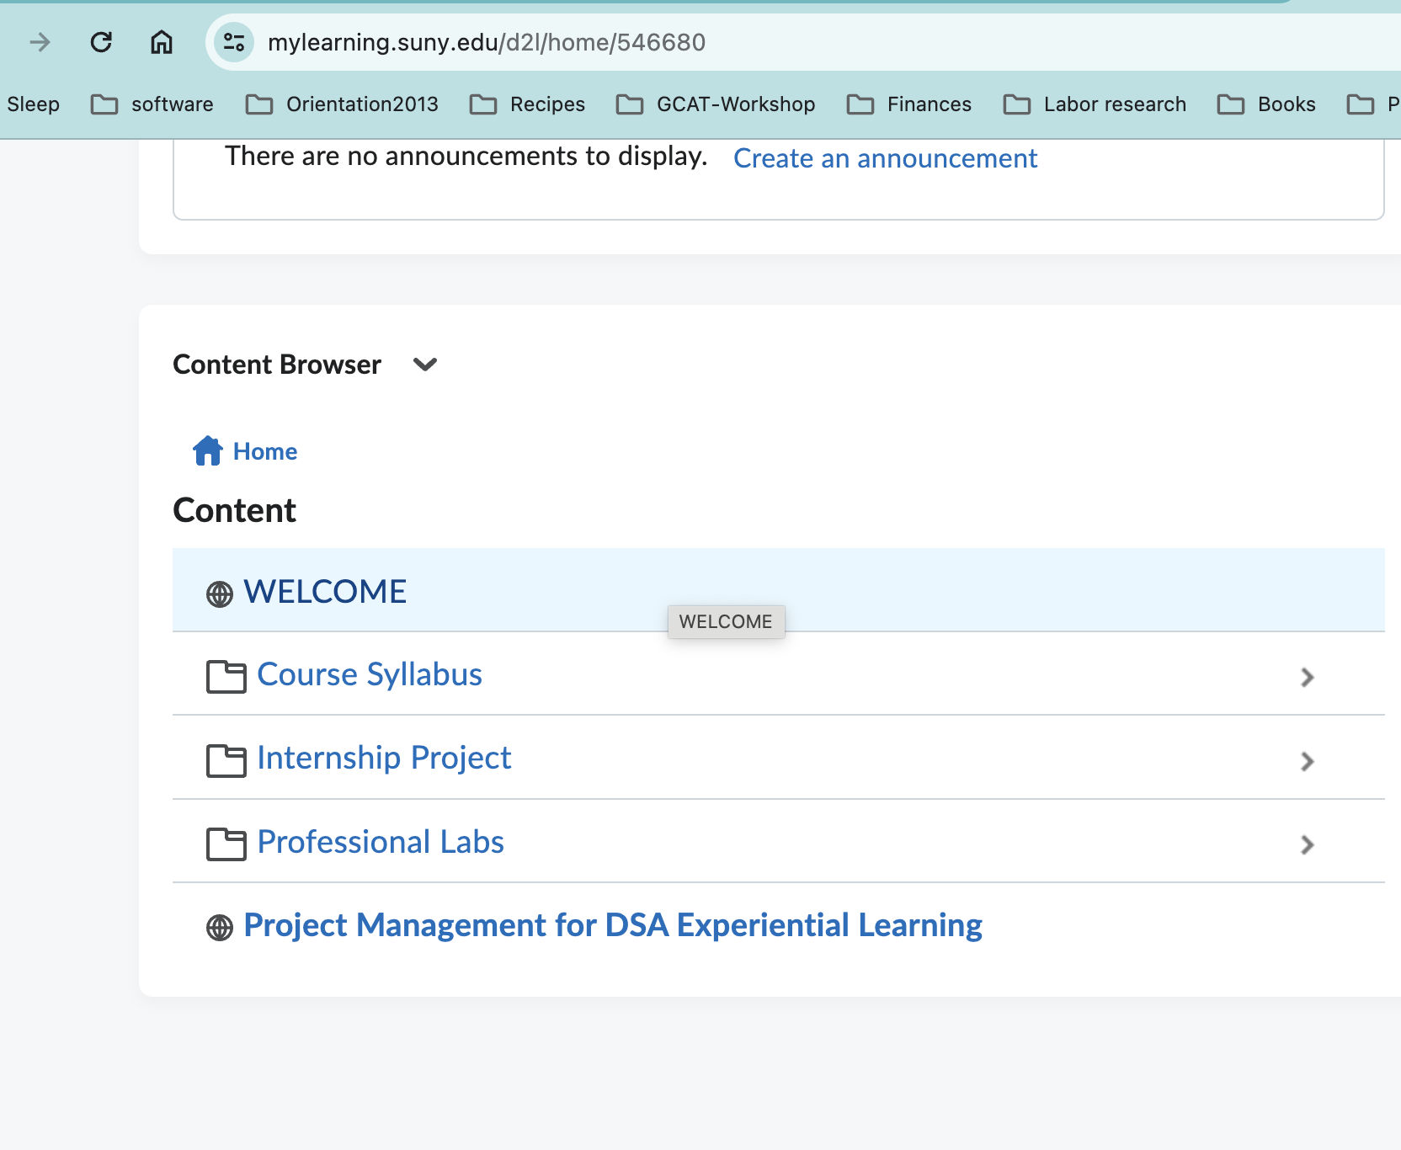
Task: Open the Sleep bookmark
Action: click(34, 104)
